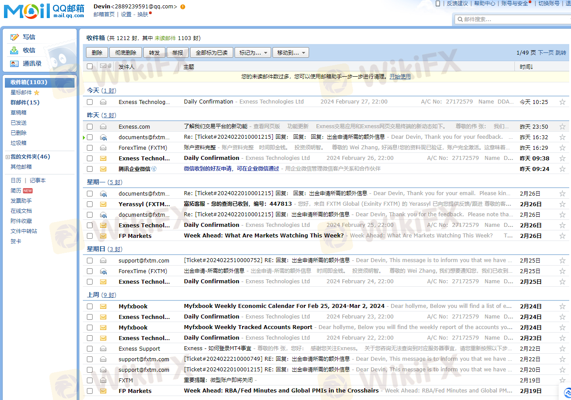Screen dimensions: 571x400
Task: Check Myfxbook Weekly Economic Calendar row
Action: (x=90, y=306)
